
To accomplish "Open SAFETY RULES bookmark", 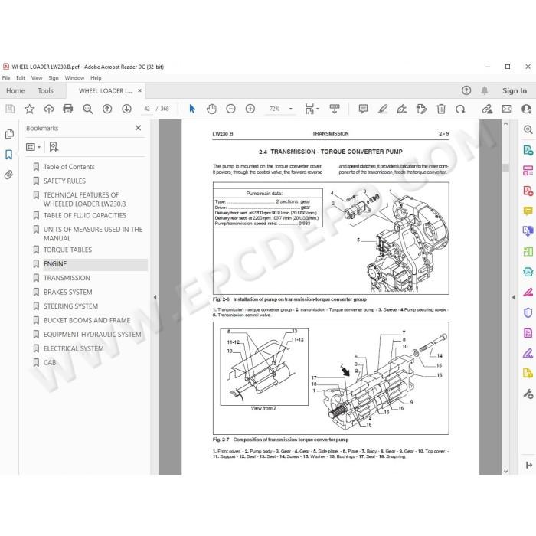I will click(64, 181).
